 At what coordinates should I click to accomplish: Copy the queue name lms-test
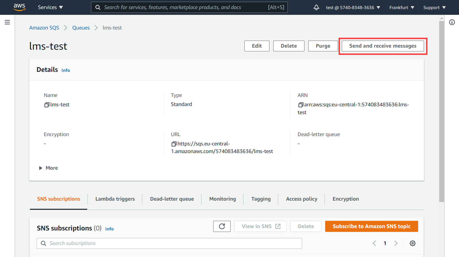click(47, 105)
